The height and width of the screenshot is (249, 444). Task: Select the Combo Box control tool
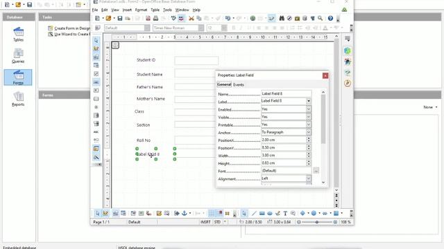[96, 124]
